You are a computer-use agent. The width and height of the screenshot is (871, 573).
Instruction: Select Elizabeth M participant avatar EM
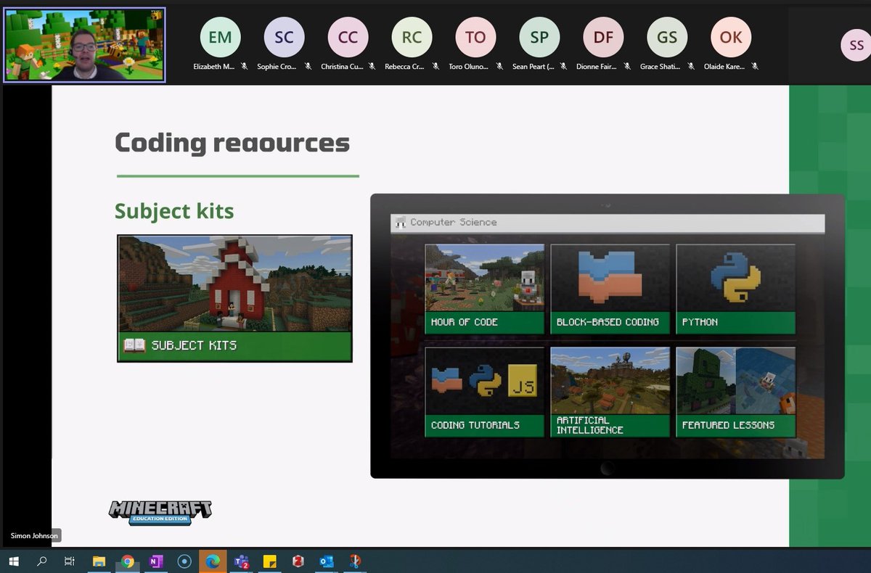coord(220,37)
